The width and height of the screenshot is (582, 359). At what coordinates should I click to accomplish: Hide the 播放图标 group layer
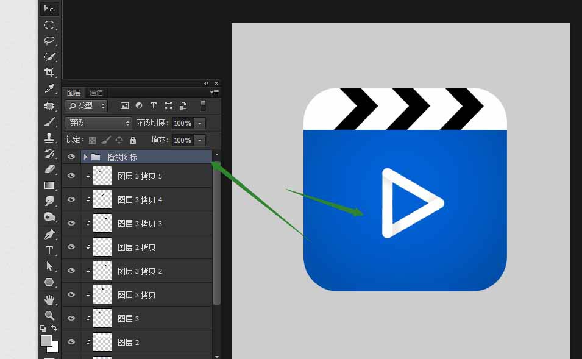click(71, 157)
